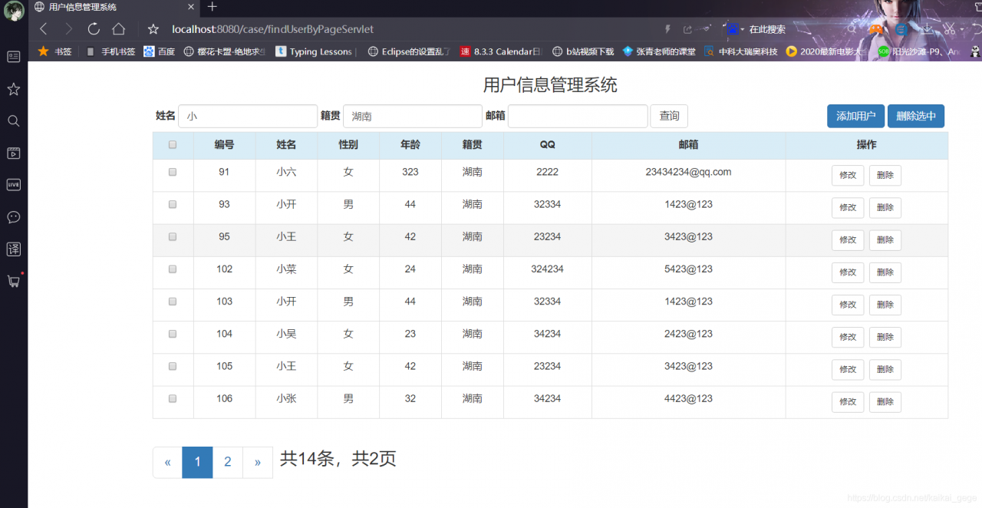Open the search engine dropdown beside paw icon
The height and width of the screenshot is (508, 982).
pos(741,29)
